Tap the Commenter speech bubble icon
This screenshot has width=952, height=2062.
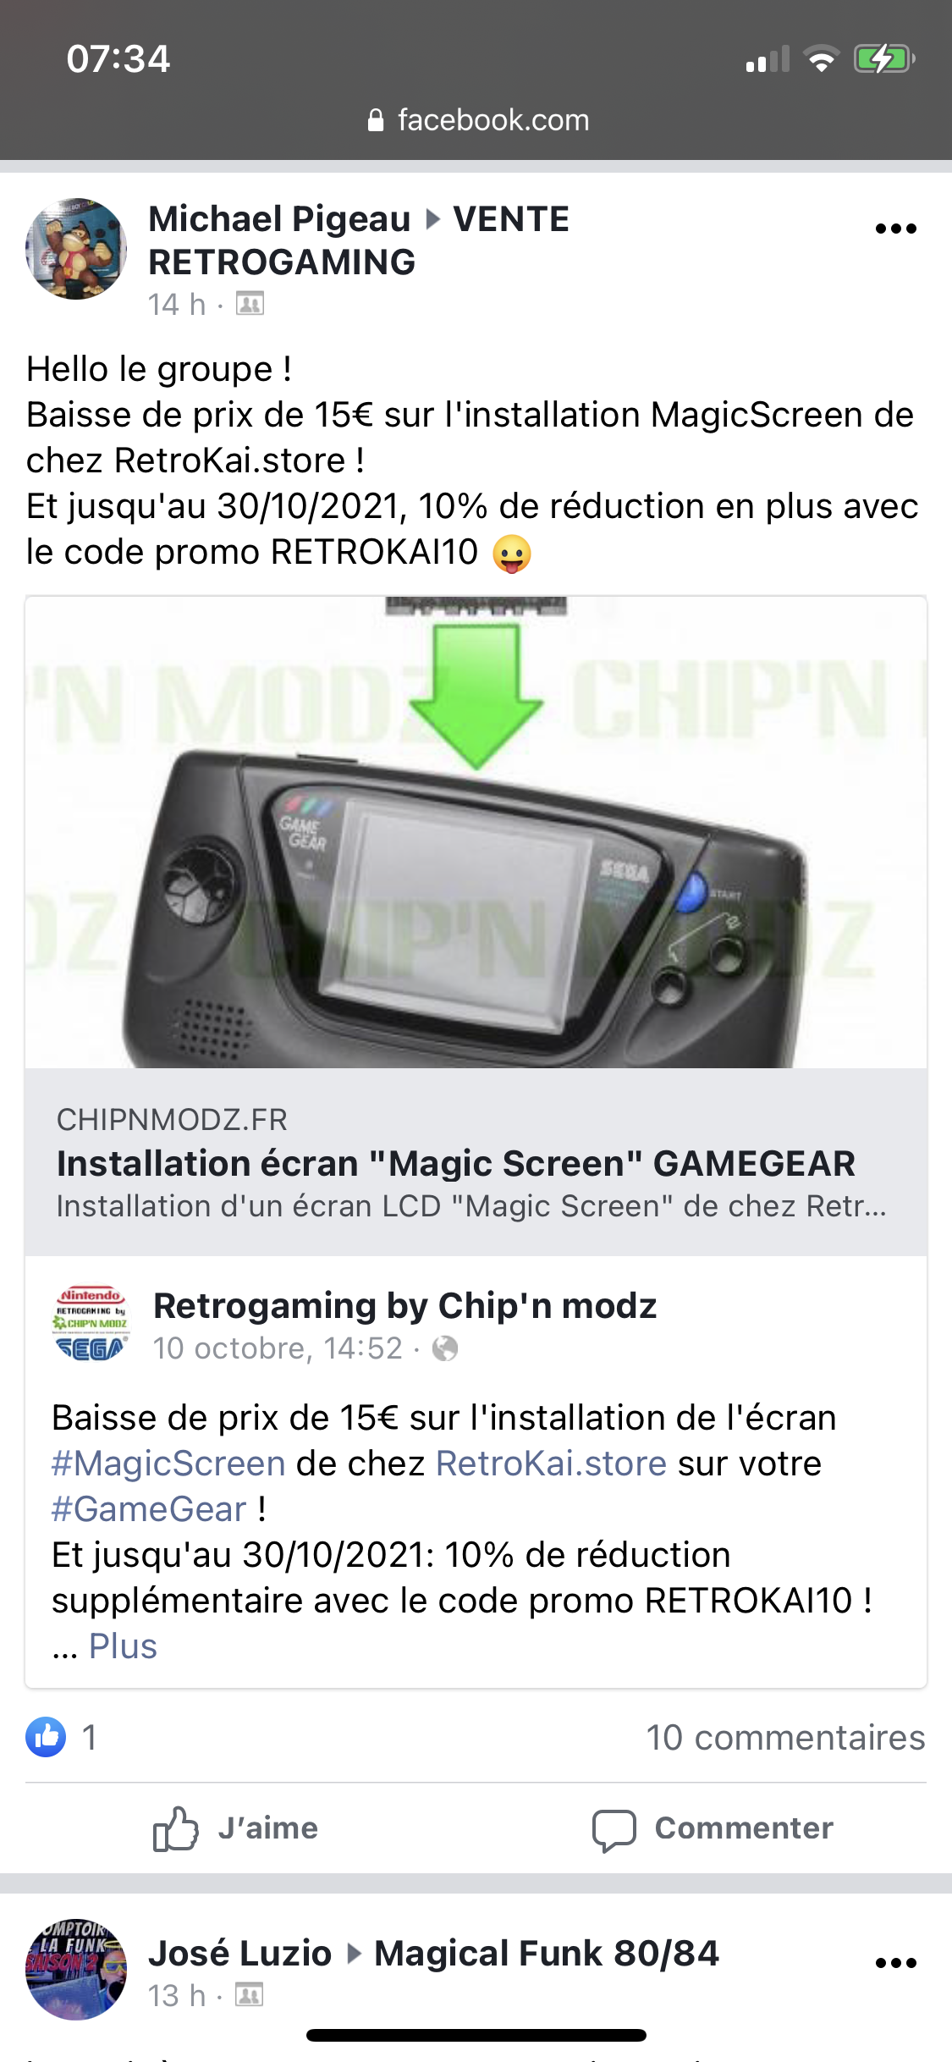(x=614, y=1830)
